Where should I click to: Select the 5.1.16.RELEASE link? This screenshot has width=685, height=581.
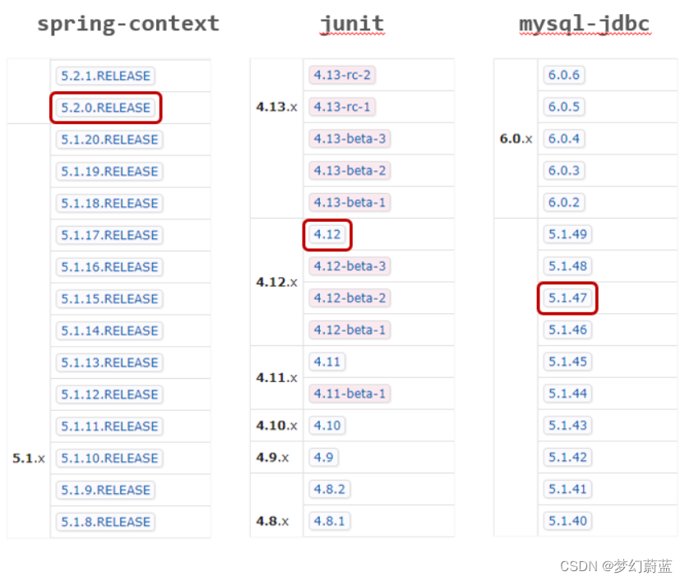[x=109, y=267]
